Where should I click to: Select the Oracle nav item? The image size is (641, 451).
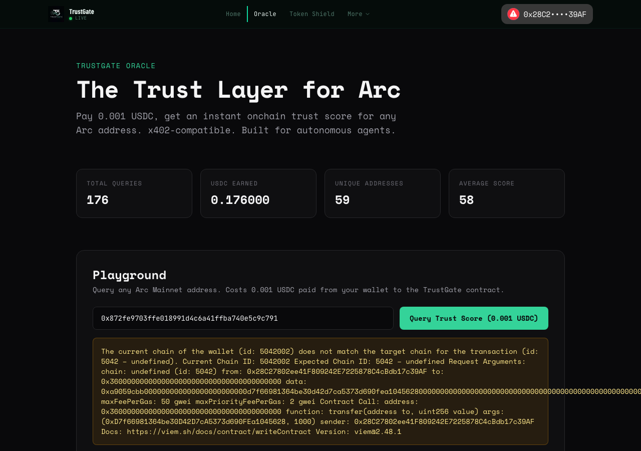point(265,14)
